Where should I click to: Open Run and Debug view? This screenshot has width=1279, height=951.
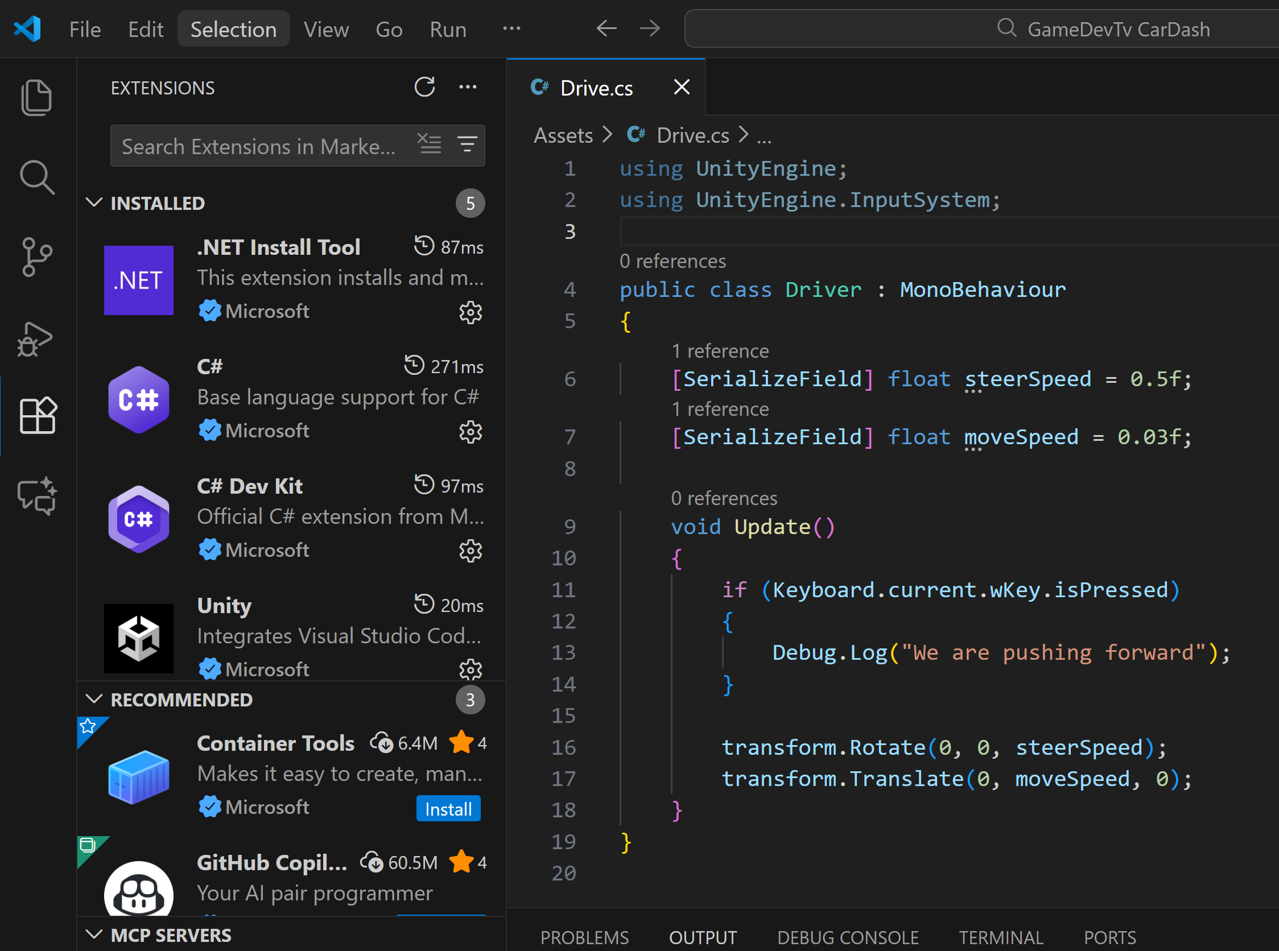(x=35, y=338)
